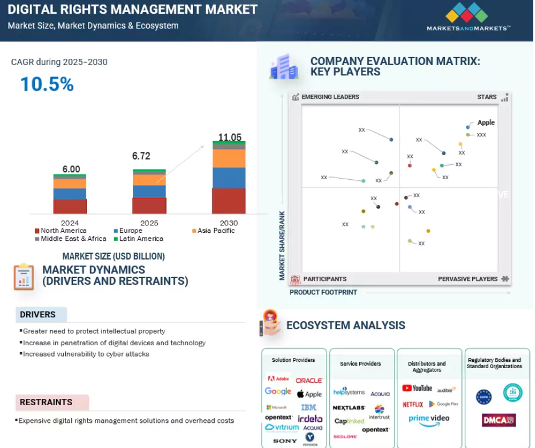Click the YouTube logo
The height and width of the screenshot is (448, 535).
417,388
